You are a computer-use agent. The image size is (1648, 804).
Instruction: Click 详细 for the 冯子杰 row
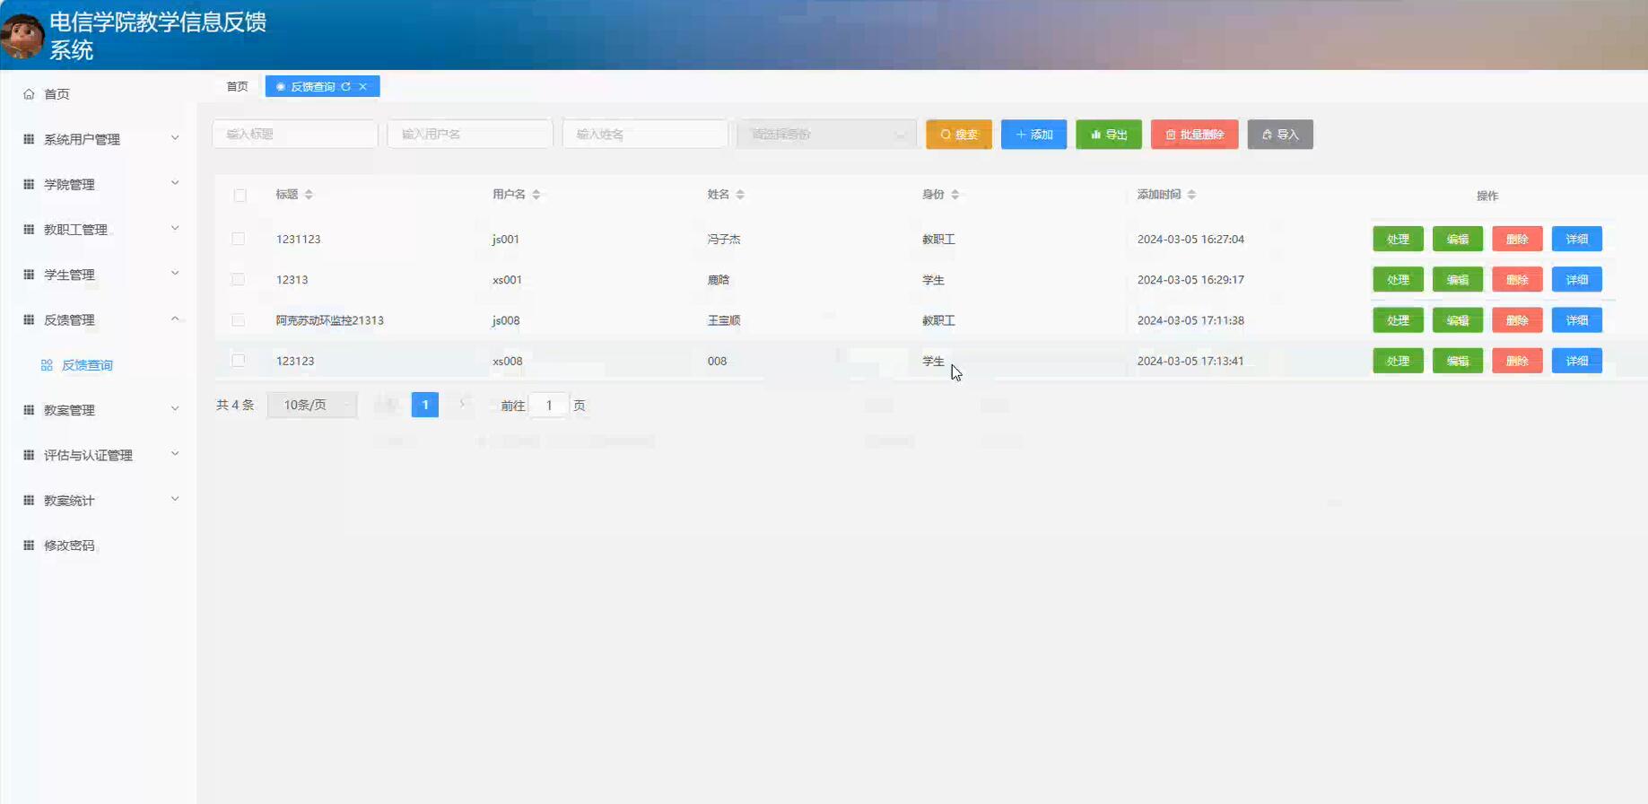click(1577, 239)
